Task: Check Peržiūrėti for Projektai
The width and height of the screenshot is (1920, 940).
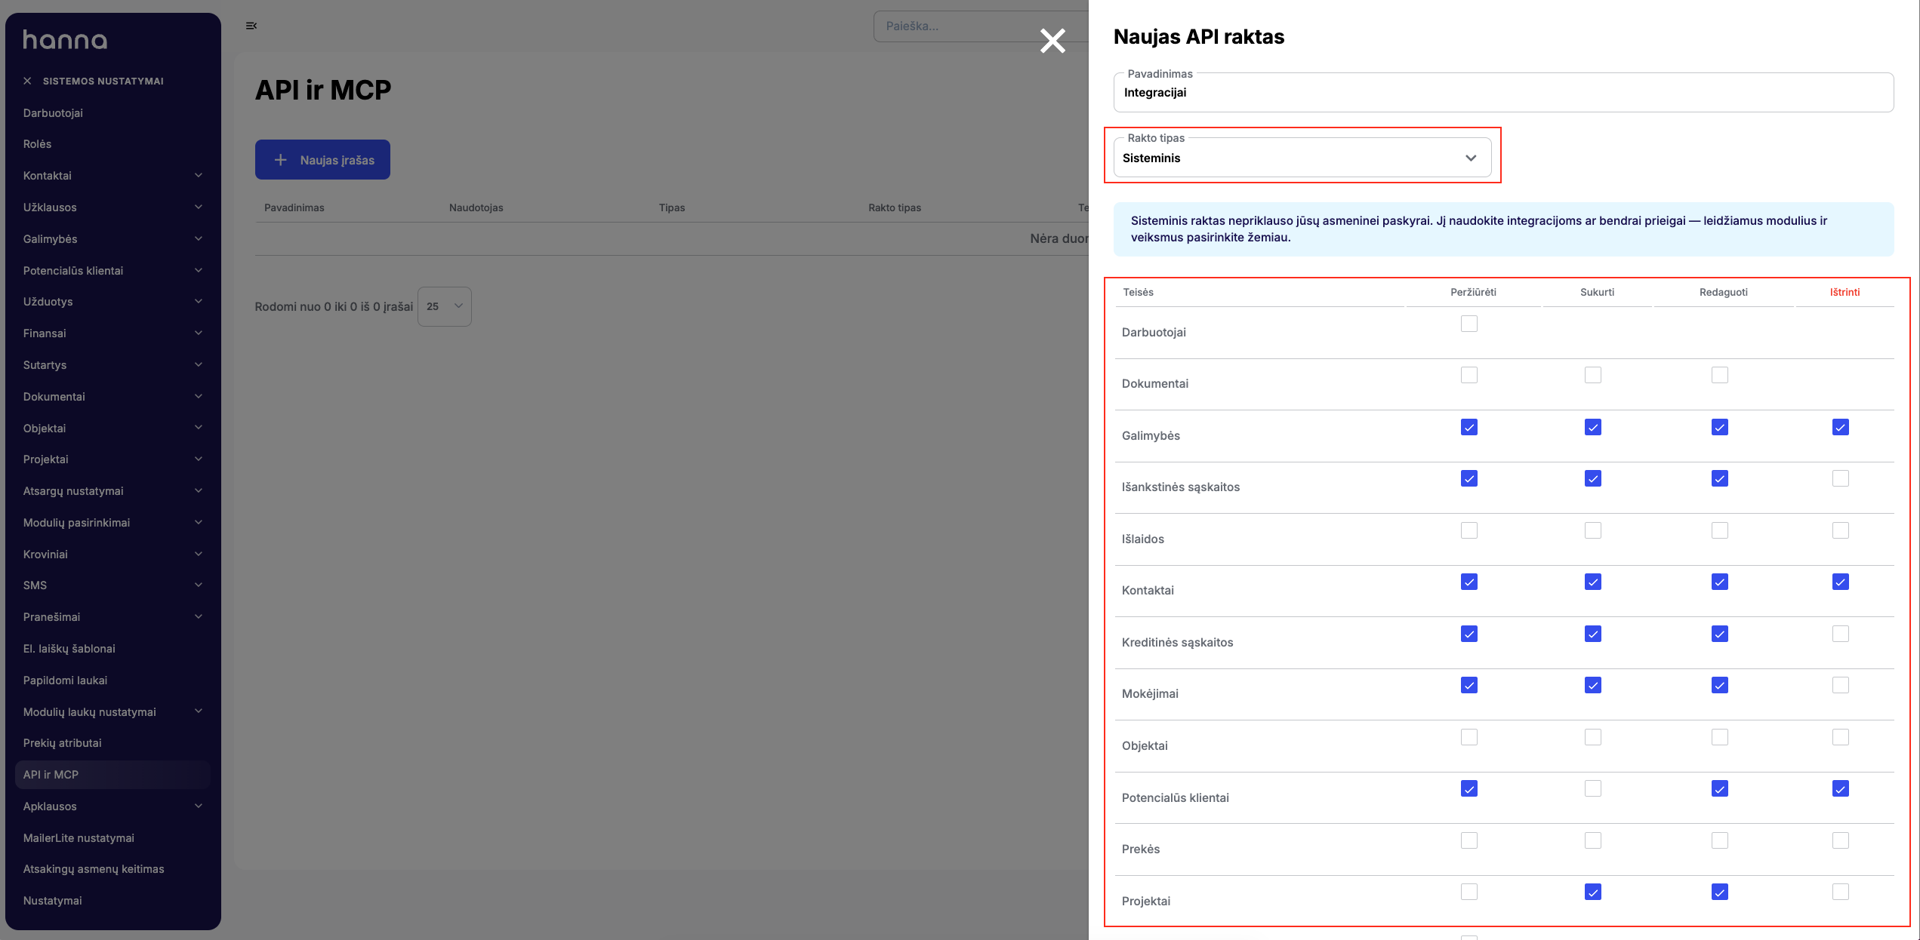Action: coord(1469,892)
